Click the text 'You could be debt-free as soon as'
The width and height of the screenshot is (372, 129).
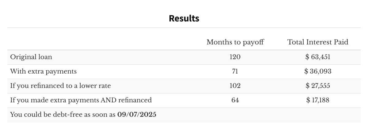(x=63, y=115)
